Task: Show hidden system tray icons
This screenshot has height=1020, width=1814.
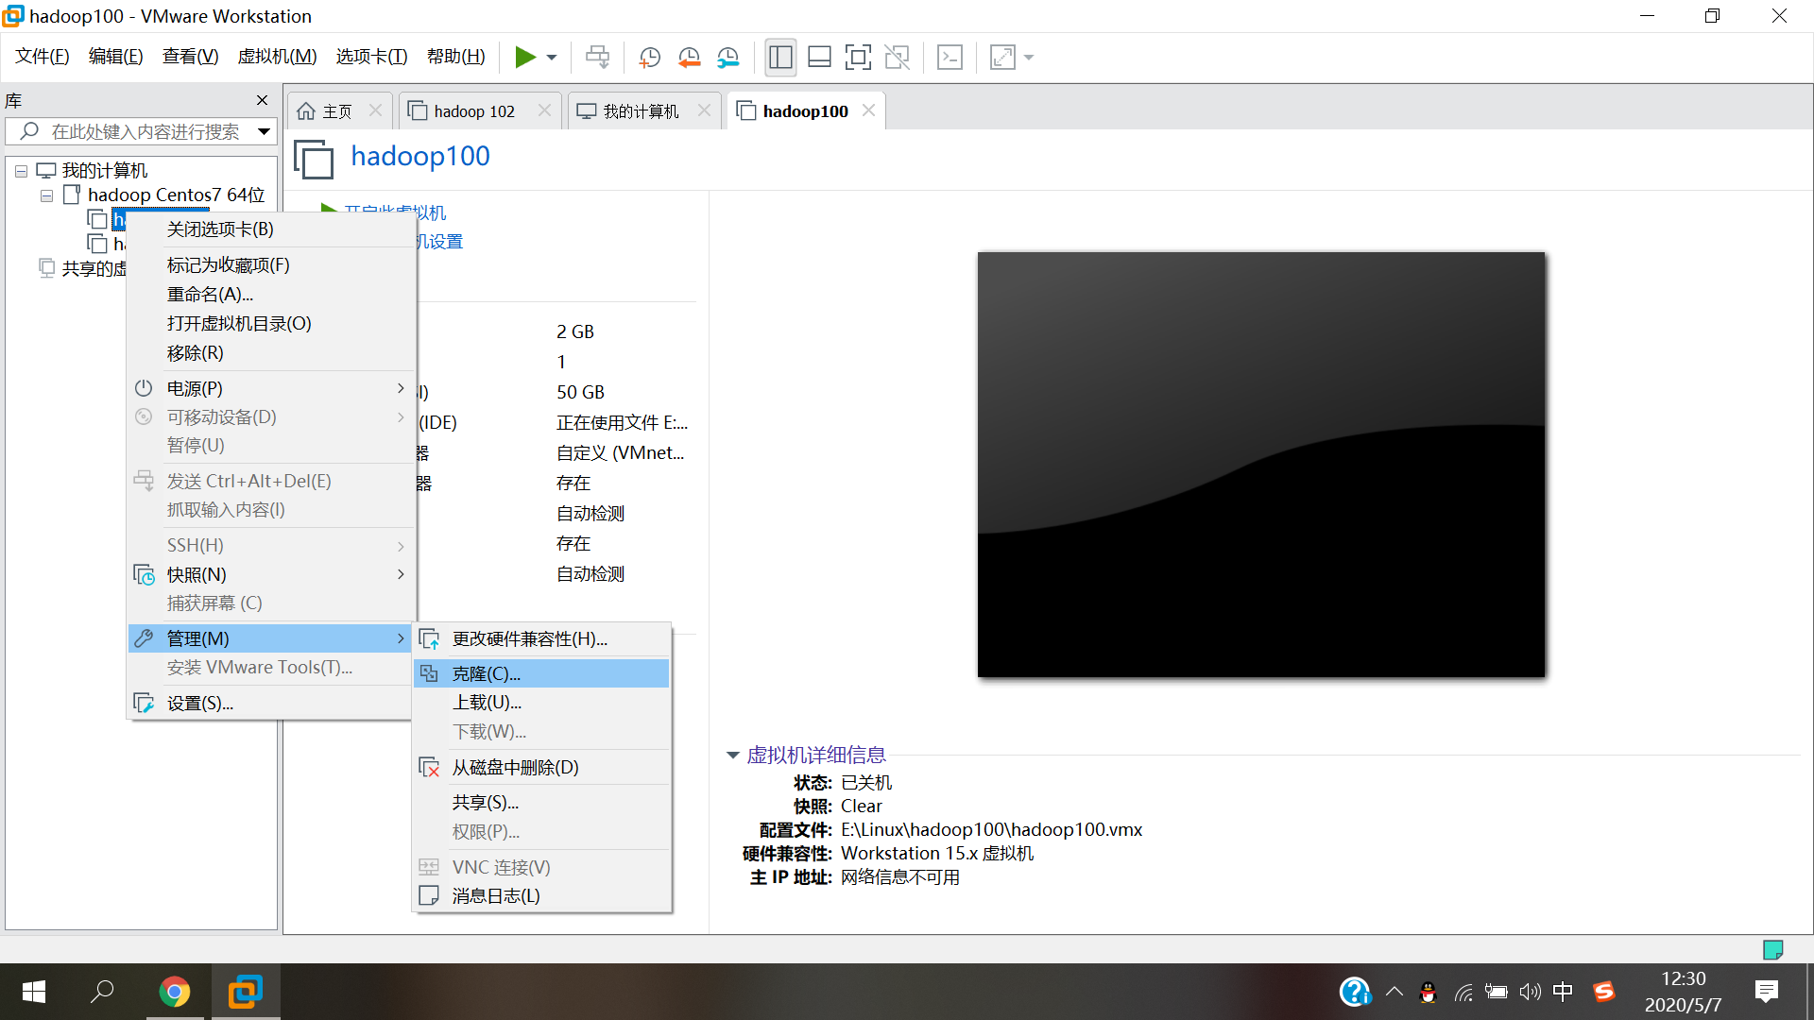Action: tap(1395, 992)
